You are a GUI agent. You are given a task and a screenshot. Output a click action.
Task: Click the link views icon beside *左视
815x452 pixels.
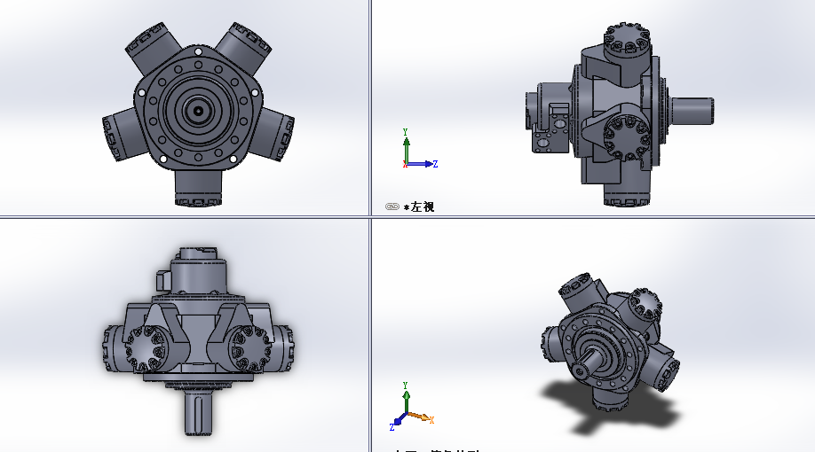tap(392, 207)
